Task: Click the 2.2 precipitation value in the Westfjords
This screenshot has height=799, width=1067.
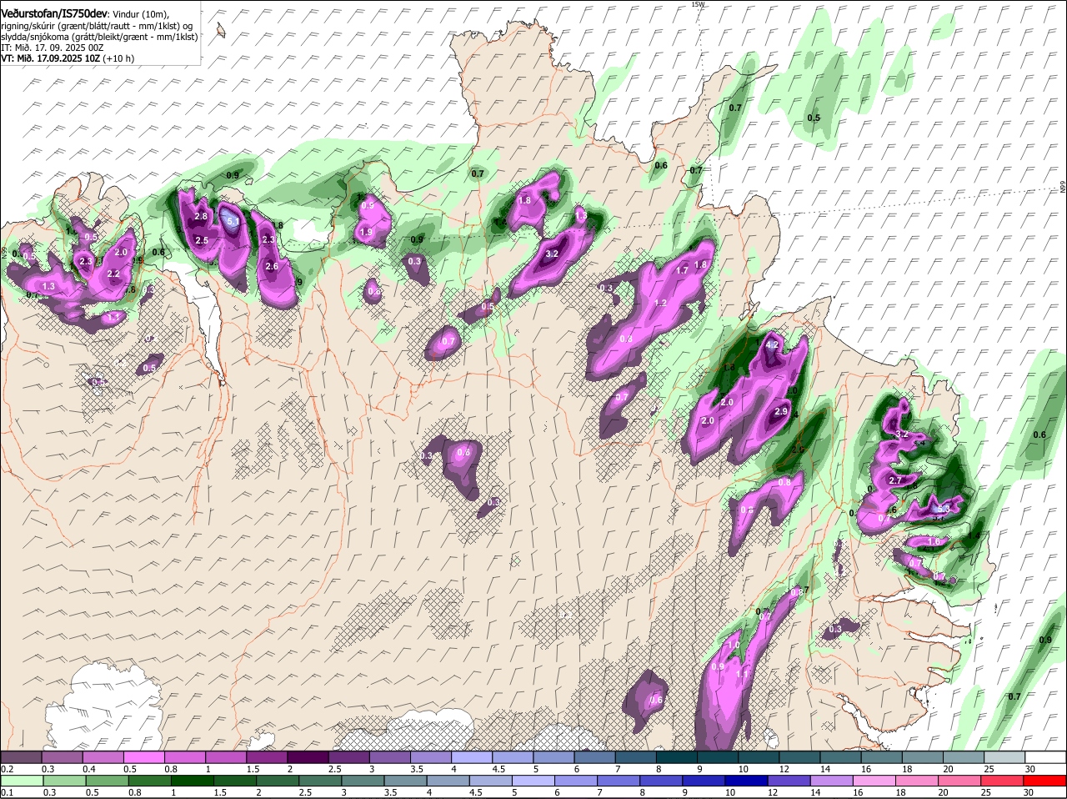Action: click(x=114, y=274)
